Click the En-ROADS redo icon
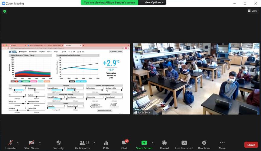The width and height of the screenshot is (261, 151). point(65,52)
